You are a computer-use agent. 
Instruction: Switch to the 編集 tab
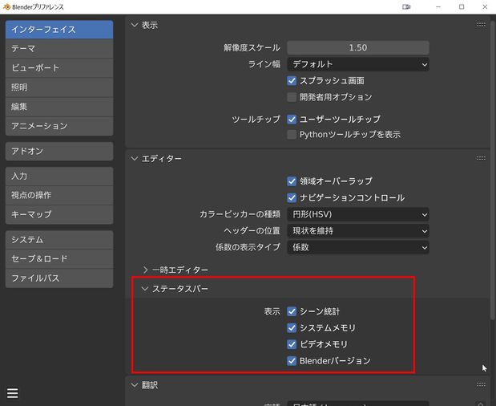point(59,107)
